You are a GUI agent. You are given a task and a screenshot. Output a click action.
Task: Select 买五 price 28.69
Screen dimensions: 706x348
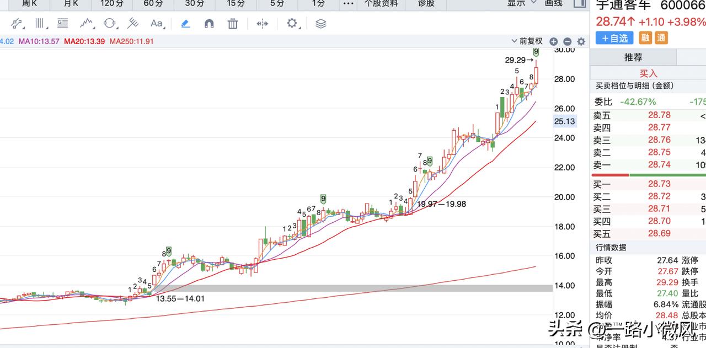point(659,233)
